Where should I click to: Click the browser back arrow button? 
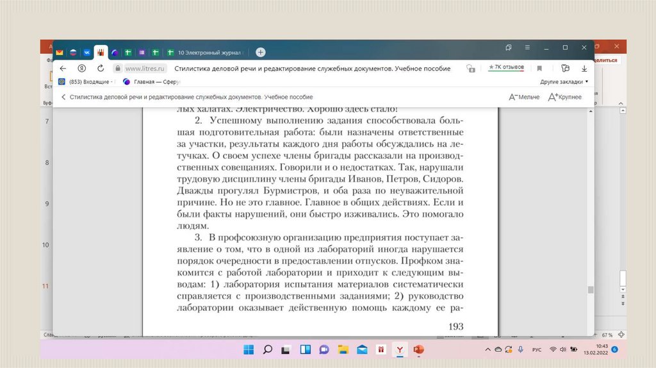62,68
